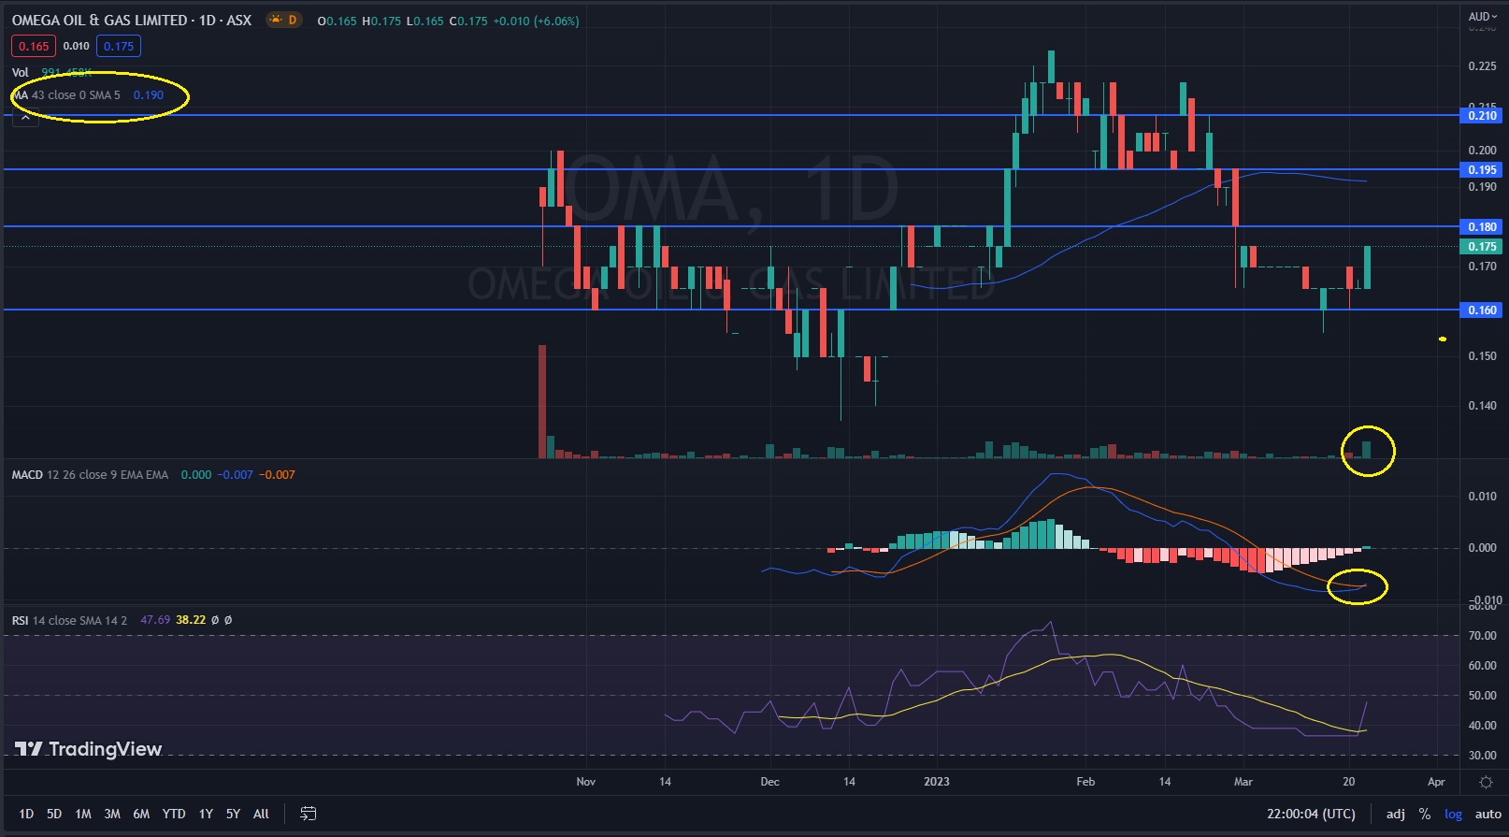Click the 0.210 horizontal line price label
This screenshot has width=1509, height=837.
(x=1482, y=116)
